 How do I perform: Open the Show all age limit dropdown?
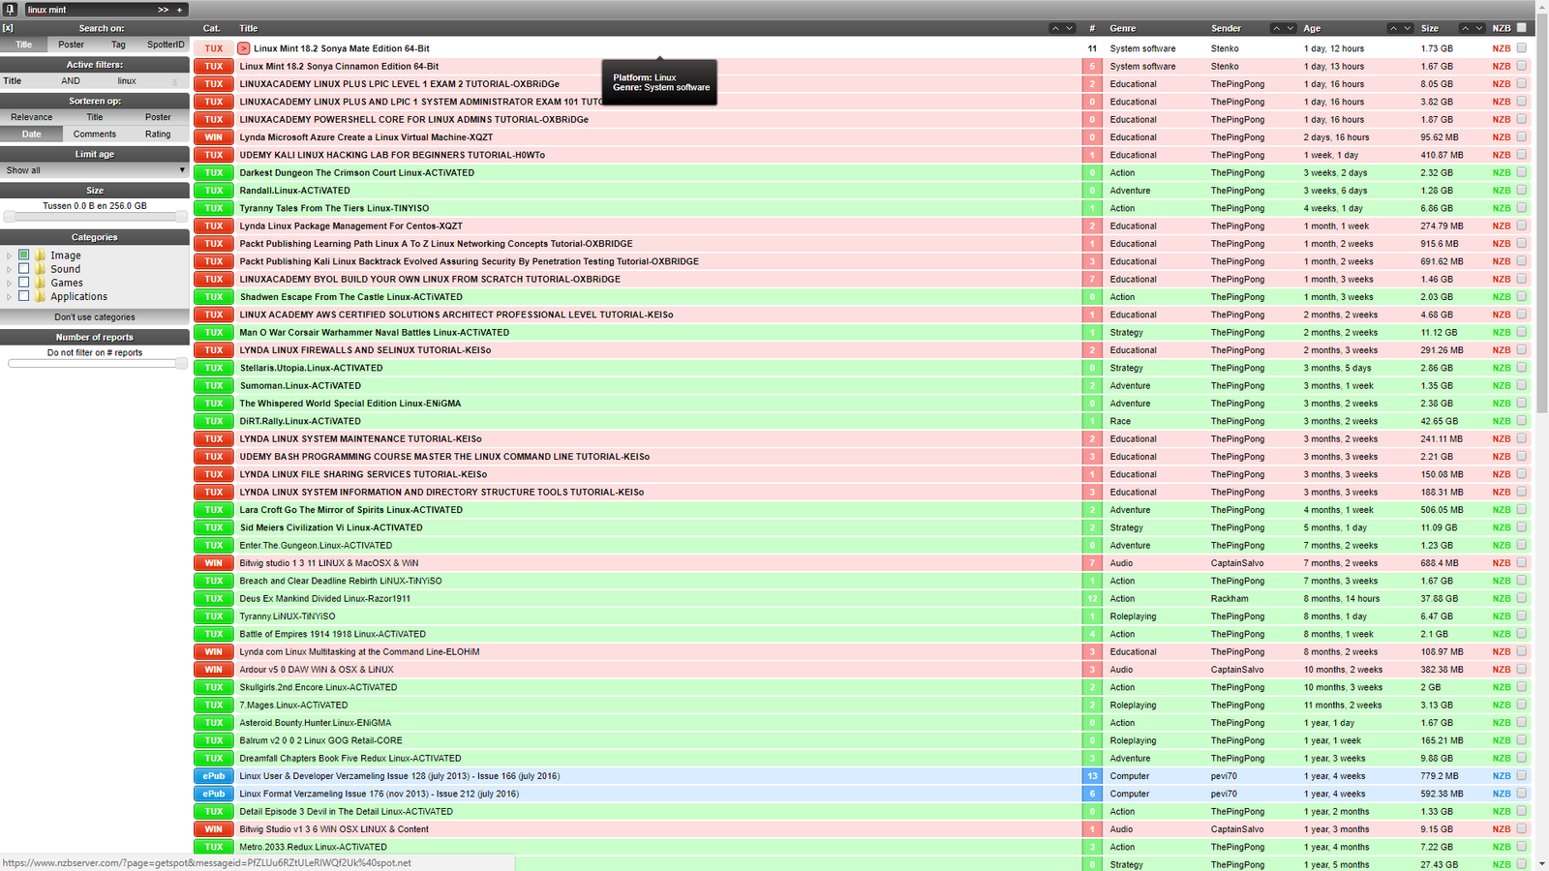pos(94,169)
